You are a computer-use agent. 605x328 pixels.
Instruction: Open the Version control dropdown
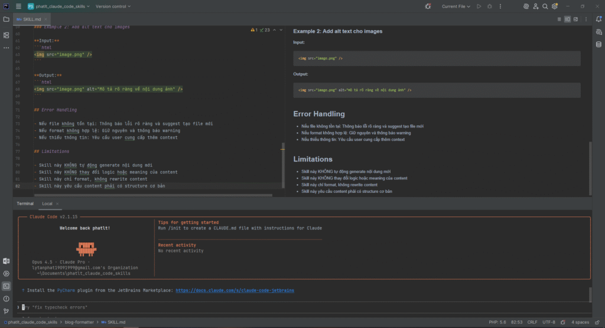click(113, 6)
